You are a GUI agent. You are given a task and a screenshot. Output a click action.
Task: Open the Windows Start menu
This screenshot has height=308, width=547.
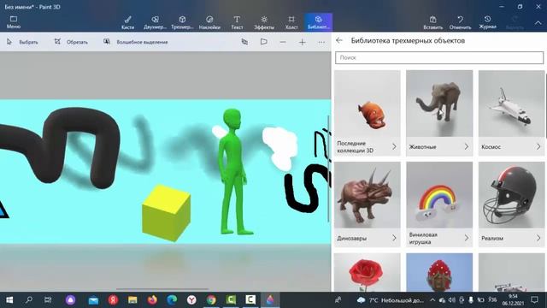[x=9, y=300]
